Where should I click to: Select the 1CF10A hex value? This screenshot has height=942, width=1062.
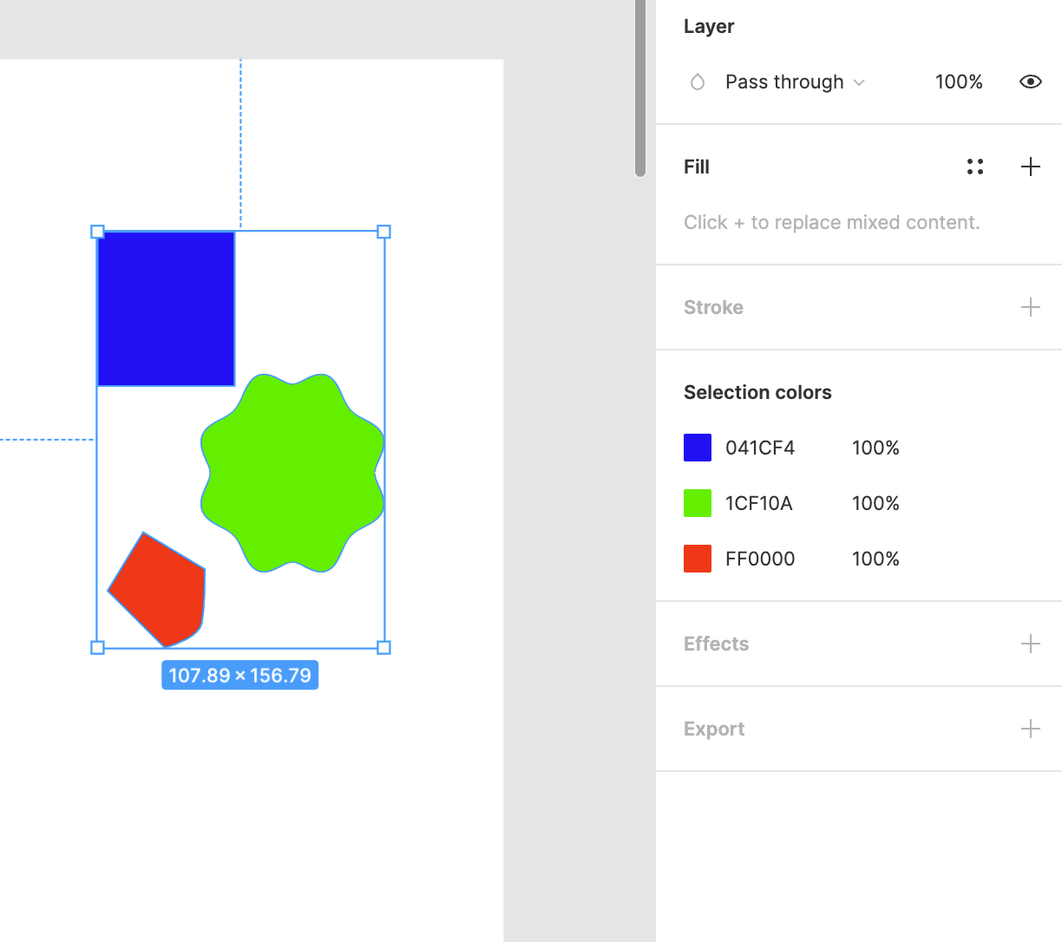(x=759, y=503)
